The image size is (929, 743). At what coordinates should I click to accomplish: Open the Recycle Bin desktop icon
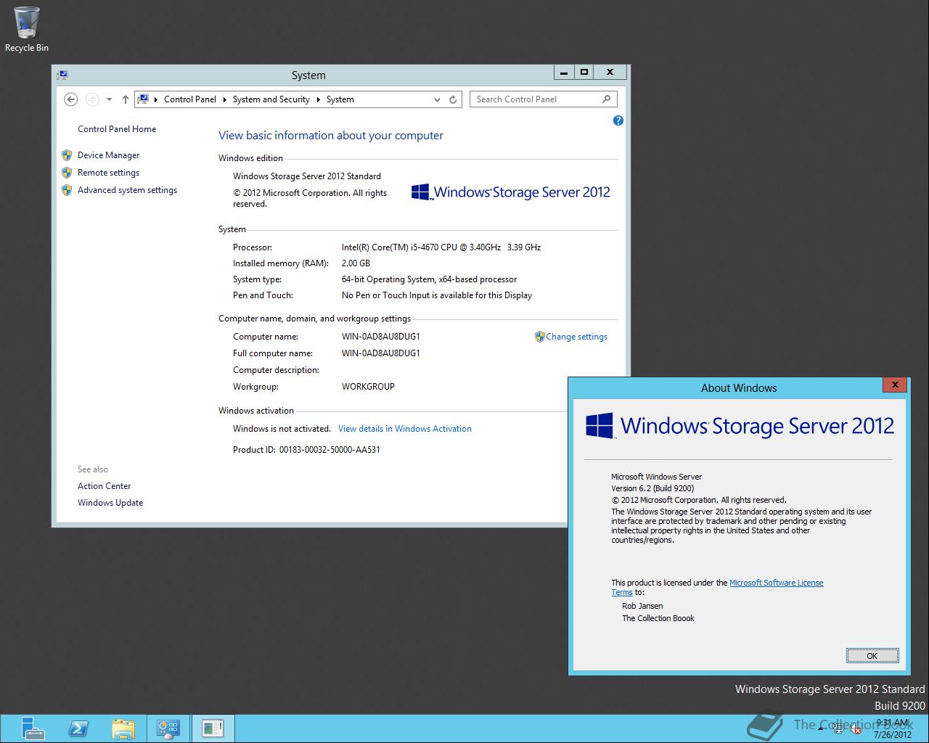pyautogui.click(x=27, y=30)
